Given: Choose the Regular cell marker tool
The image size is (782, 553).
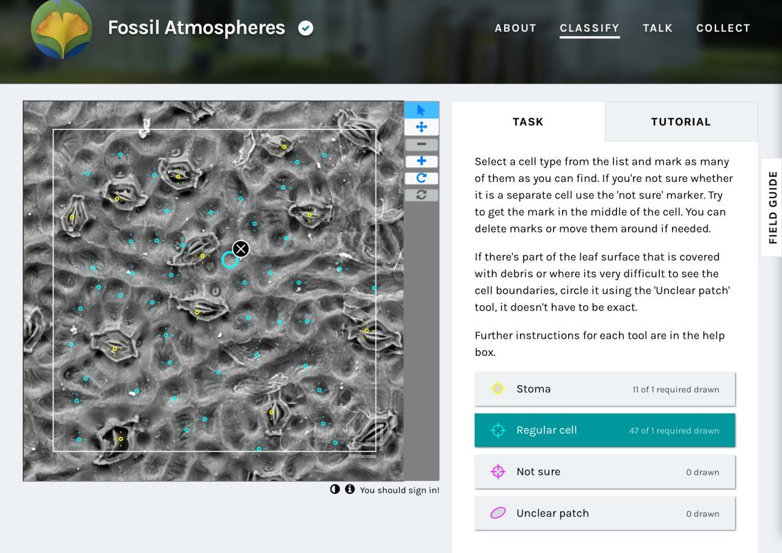Looking at the screenshot, I should [605, 430].
